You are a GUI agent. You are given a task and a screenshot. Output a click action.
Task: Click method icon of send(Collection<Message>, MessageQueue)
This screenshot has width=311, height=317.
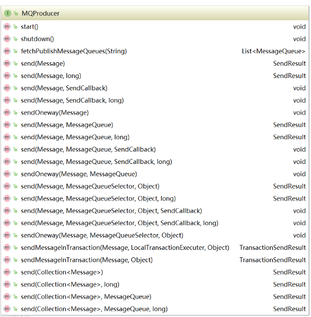(7, 297)
